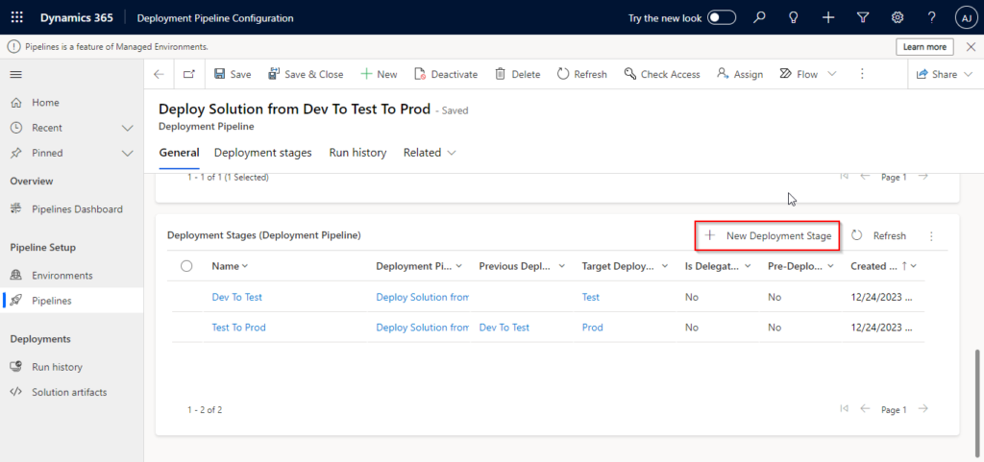This screenshot has width=984, height=462.
Task: Switch to the Deployment stages tab
Action: [262, 153]
